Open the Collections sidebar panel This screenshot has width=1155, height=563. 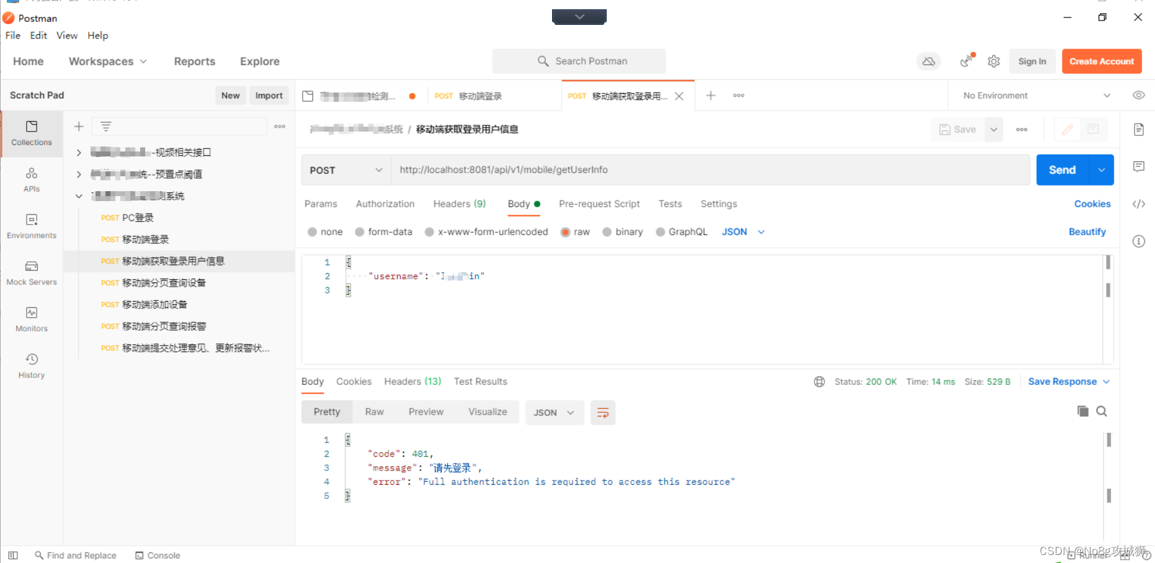(x=32, y=133)
